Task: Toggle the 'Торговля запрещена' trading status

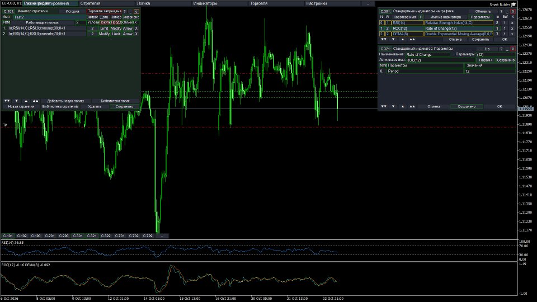Action: [x=105, y=11]
